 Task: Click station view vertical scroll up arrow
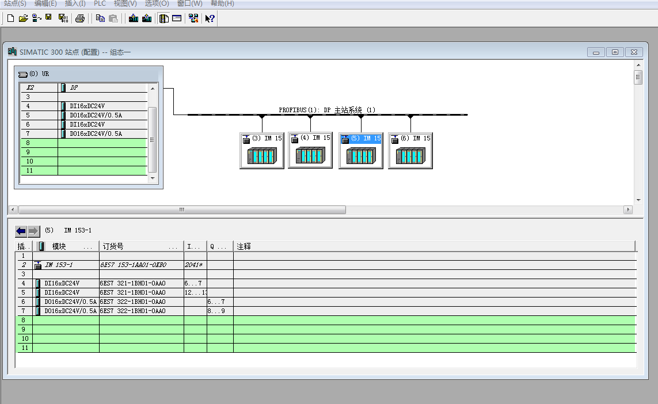pyautogui.click(x=638, y=65)
